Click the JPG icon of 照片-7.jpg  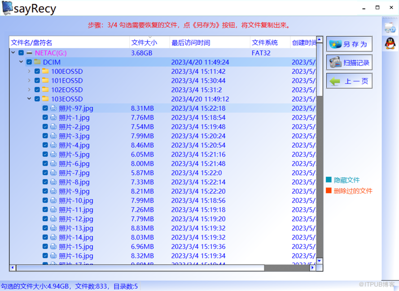[53, 173]
